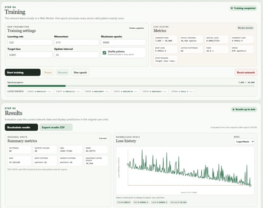This screenshot has height=208, width=263.
Task: Click the Initial loss metric card
Action: pos(217,39)
